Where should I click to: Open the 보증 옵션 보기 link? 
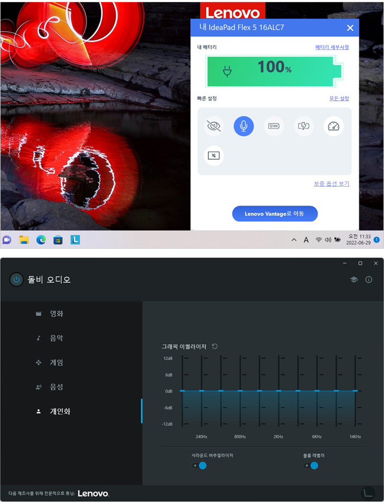(331, 183)
